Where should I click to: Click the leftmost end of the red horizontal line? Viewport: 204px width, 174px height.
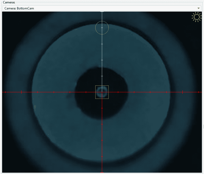coord(3,92)
